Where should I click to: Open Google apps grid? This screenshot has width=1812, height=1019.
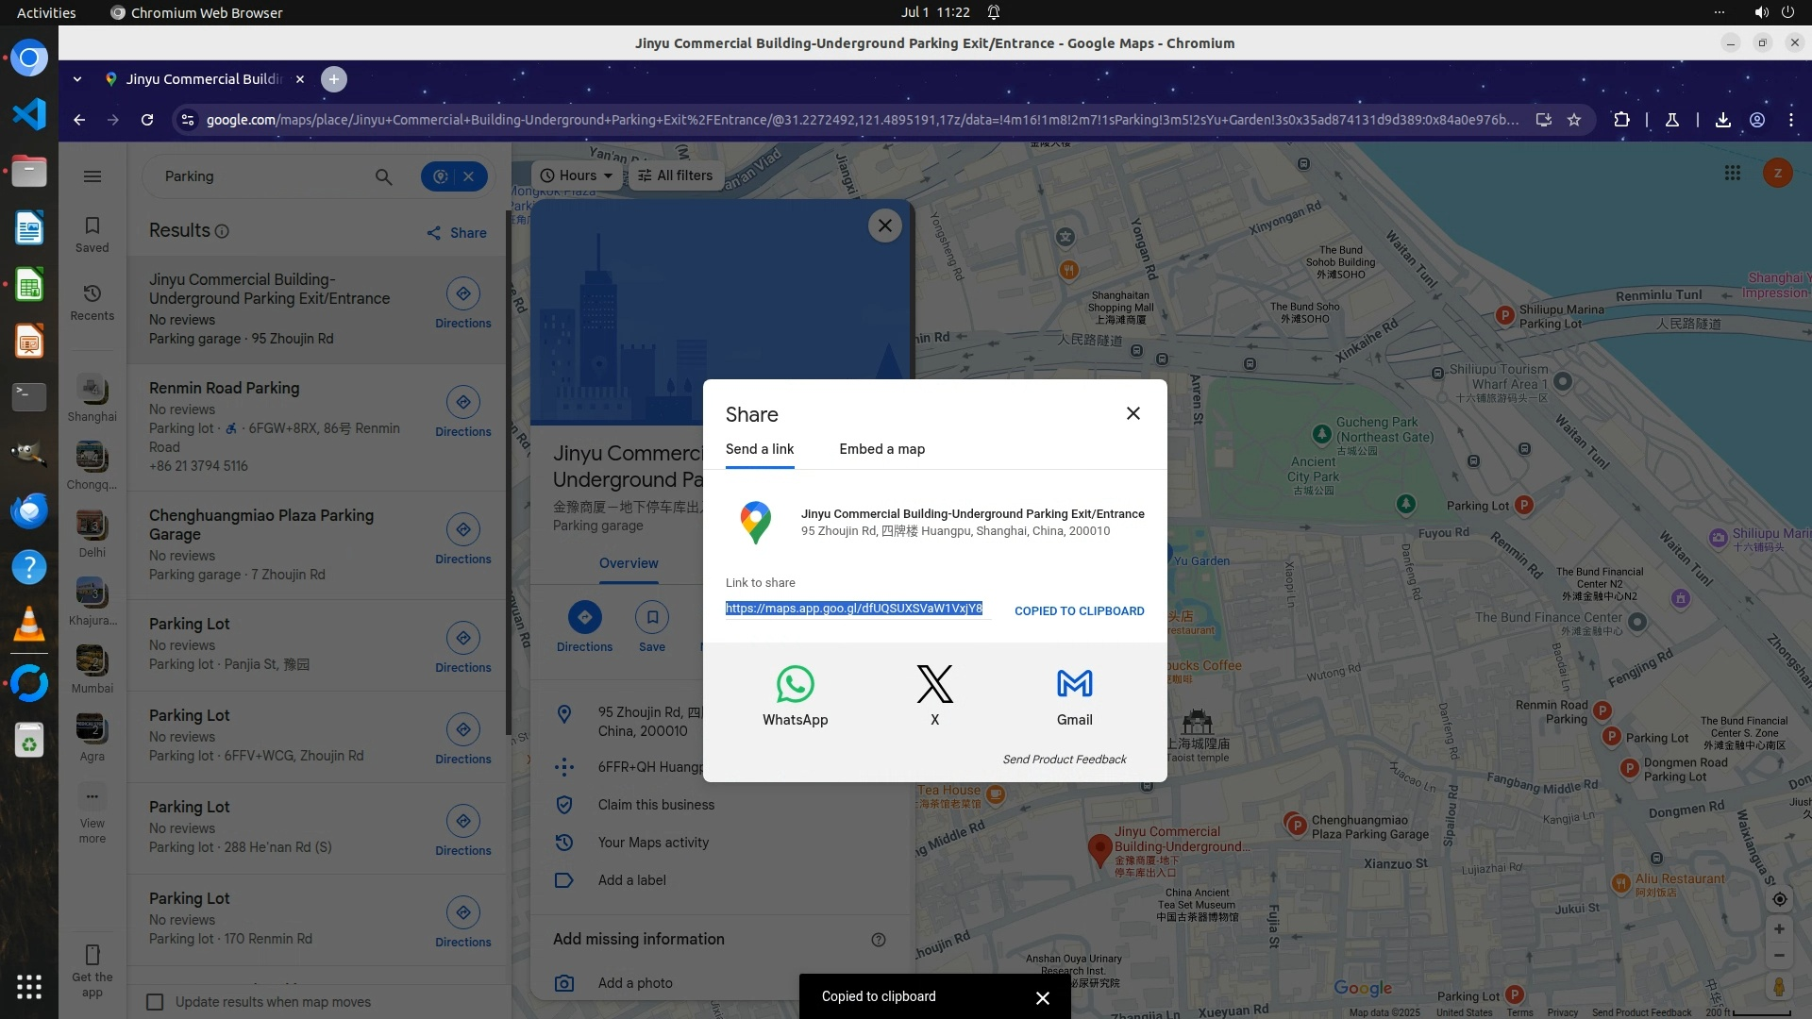pos(1732,173)
